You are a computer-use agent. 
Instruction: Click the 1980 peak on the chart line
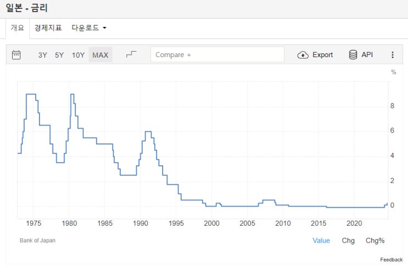72,94
